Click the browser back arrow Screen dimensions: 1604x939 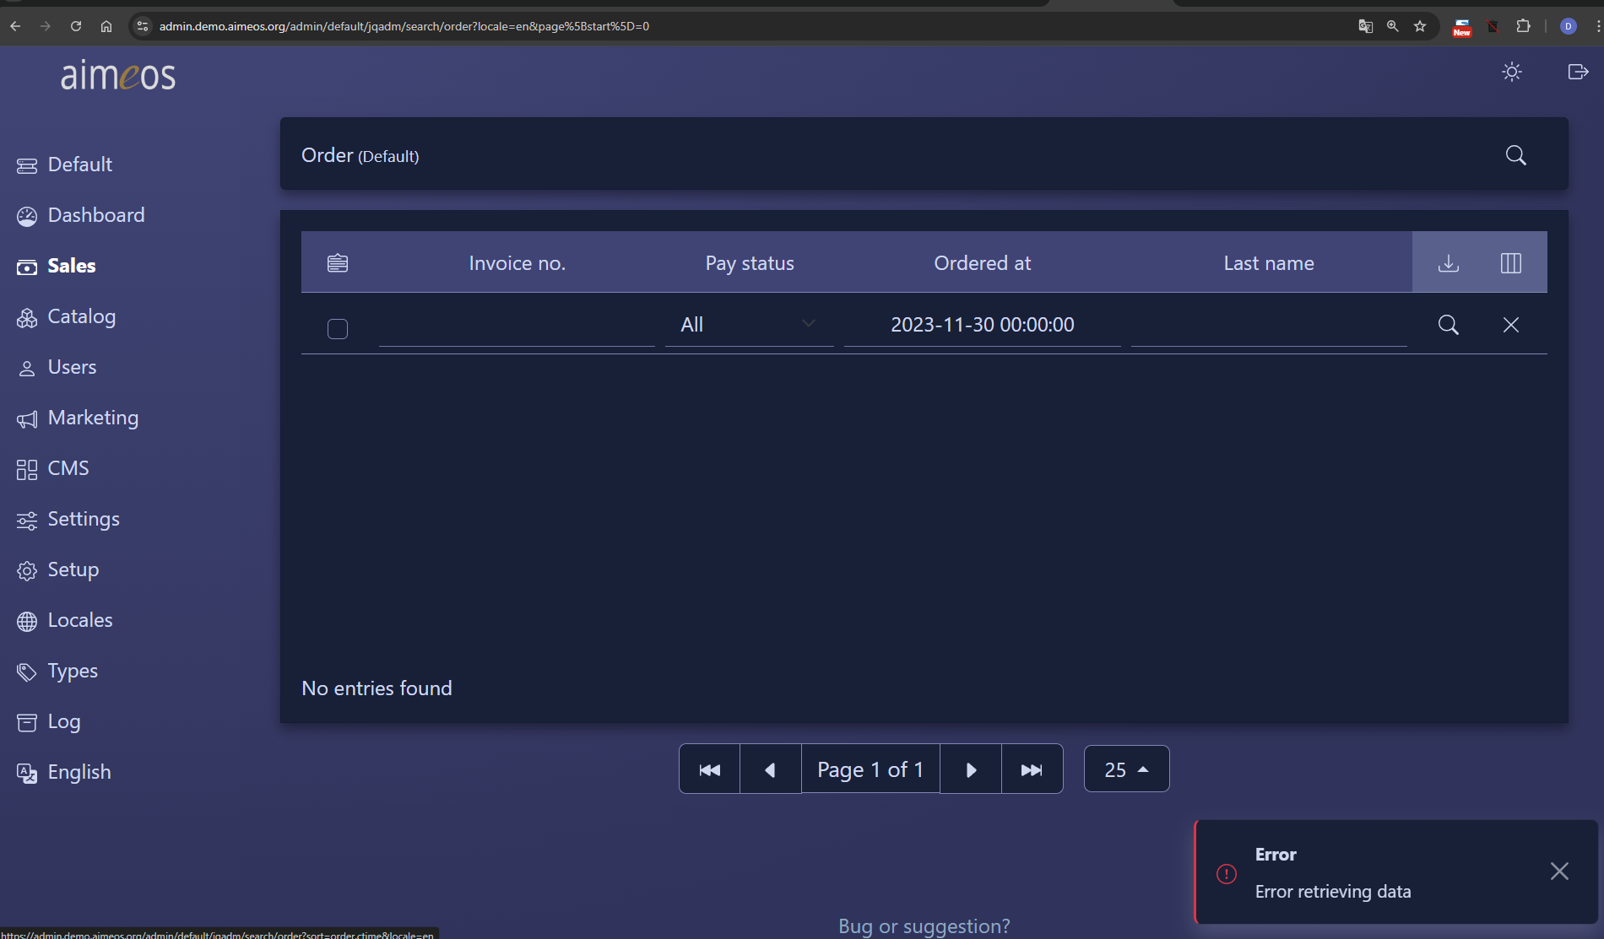click(x=15, y=26)
